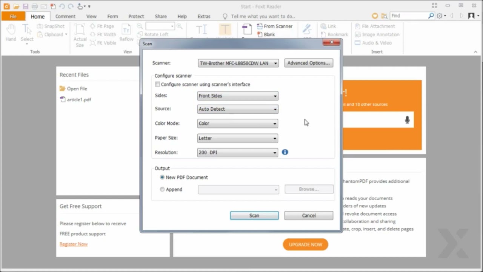The image size is (483, 272).
Task: Open the Scanner device dropdown
Action: [238, 63]
